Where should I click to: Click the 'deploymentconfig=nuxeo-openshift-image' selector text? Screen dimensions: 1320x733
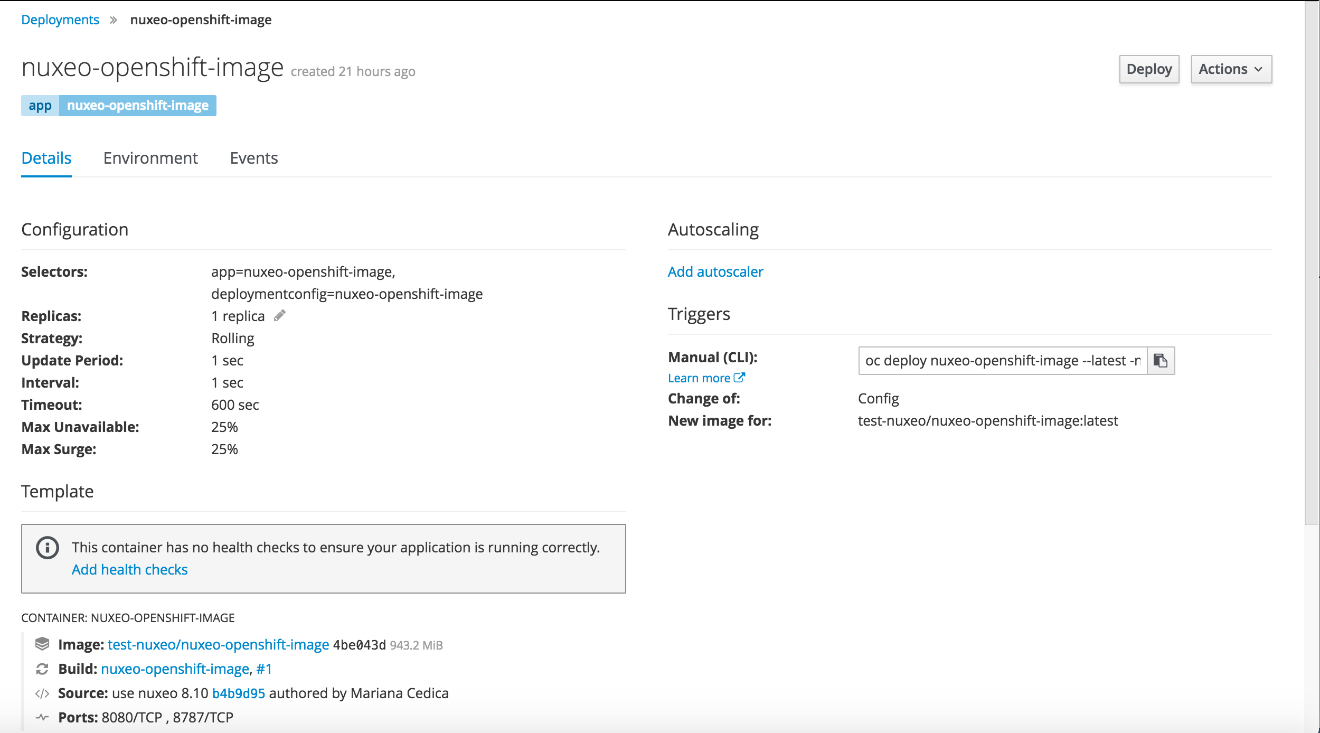pyautogui.click(x=347, y=294)
